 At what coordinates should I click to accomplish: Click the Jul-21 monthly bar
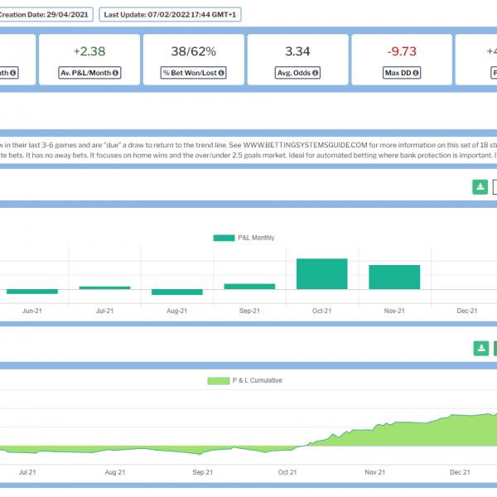pyautogui.click(x=104, y=287)
